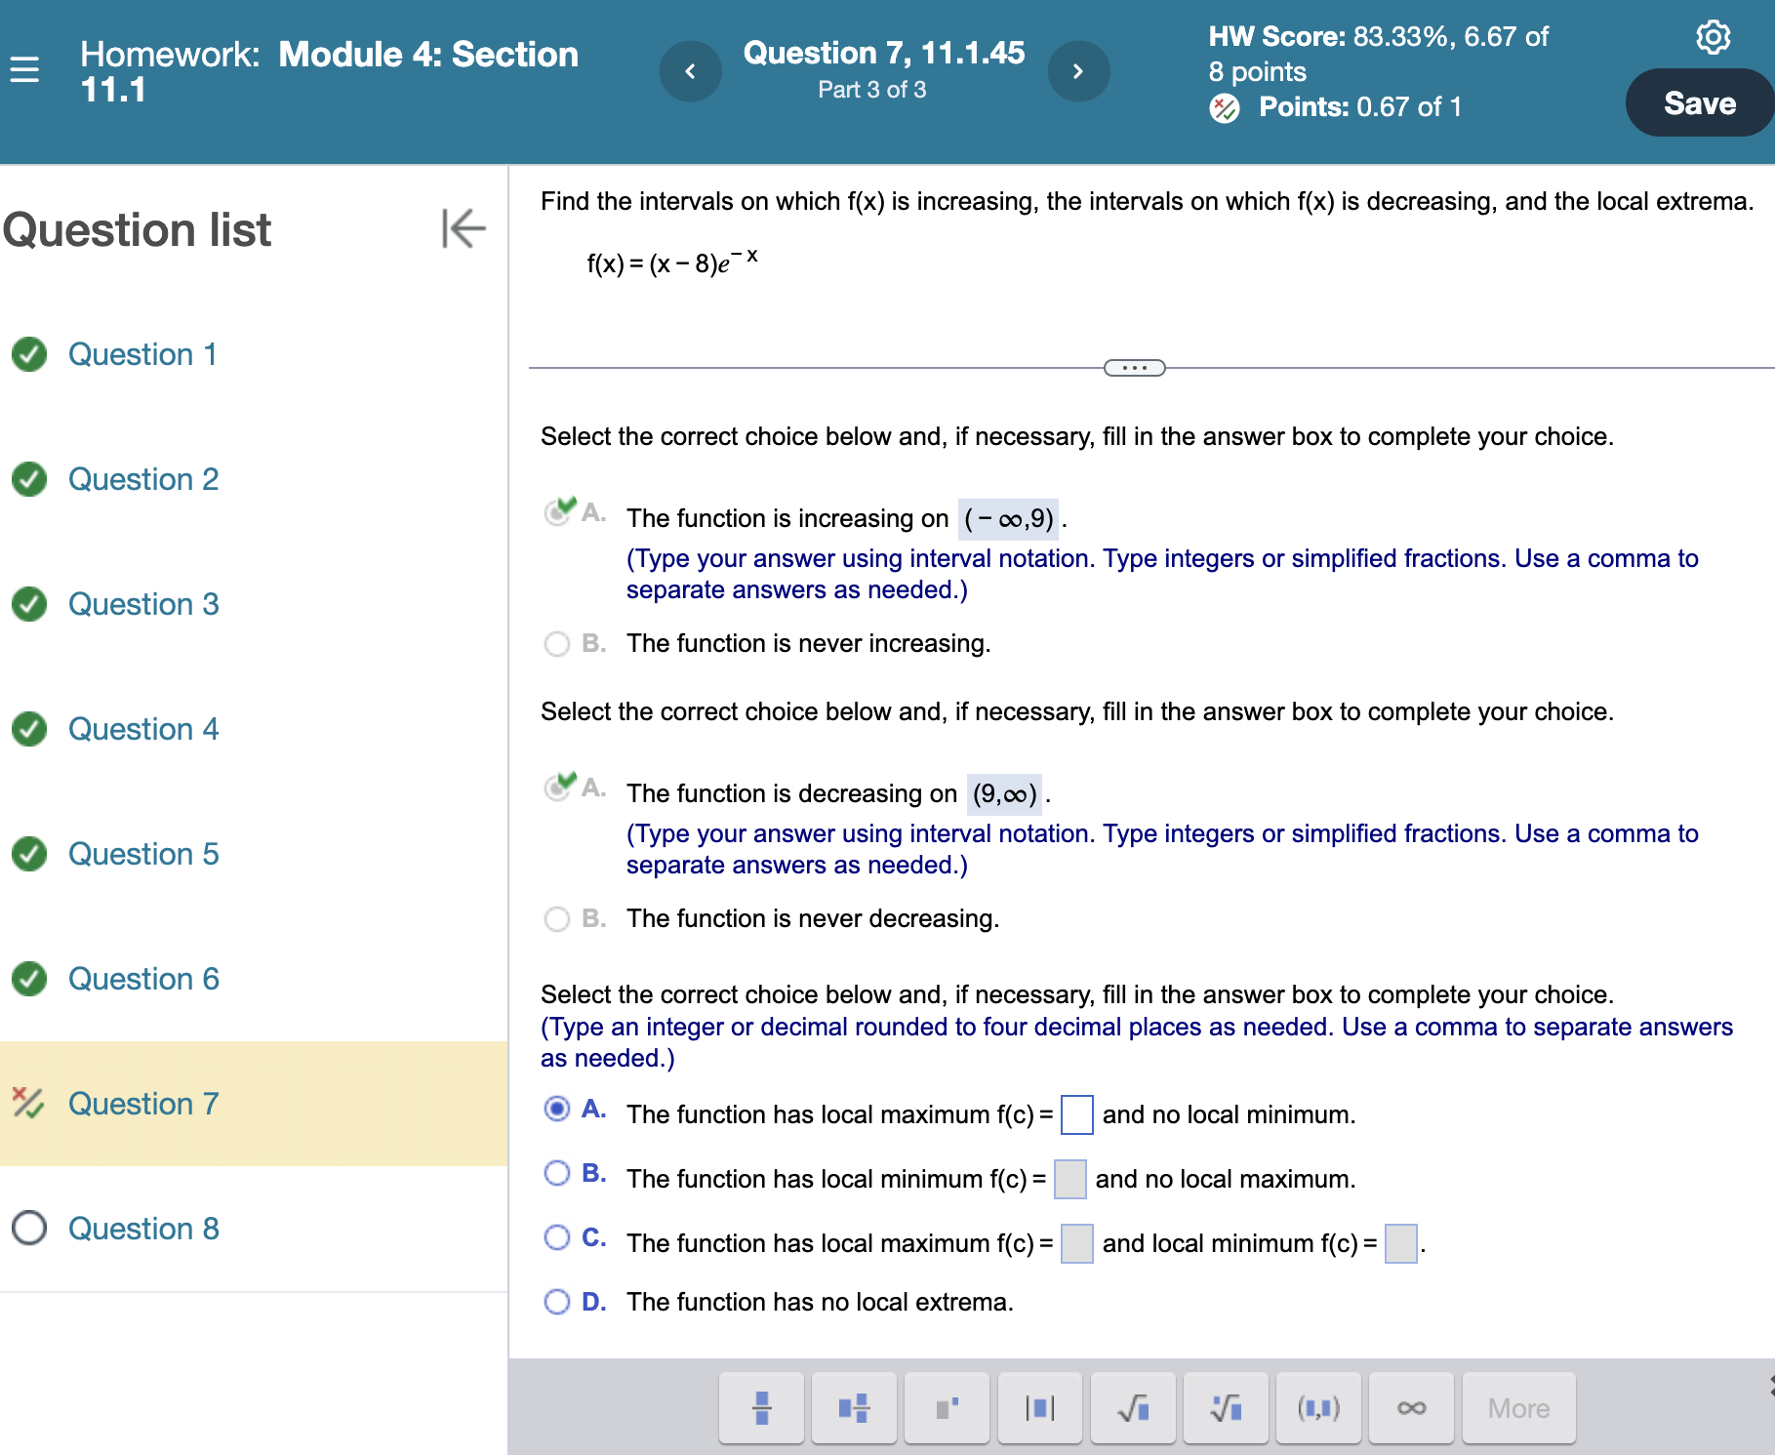Viewport: 1775px width, 1455px height.
Task: Open Question 2 from the list
Action: [x=143, y=479]
